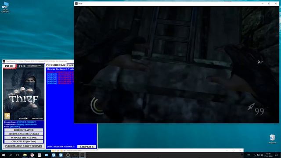The height and width of the screenshot is (158, 281).
Task: Maximize the Thief game window
Action: [269, 4]
